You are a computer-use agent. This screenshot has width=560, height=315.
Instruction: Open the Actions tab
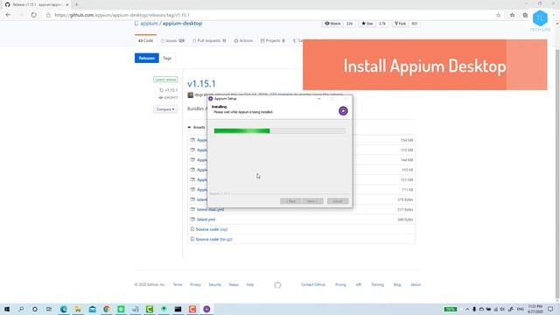(x=243, y=41)
